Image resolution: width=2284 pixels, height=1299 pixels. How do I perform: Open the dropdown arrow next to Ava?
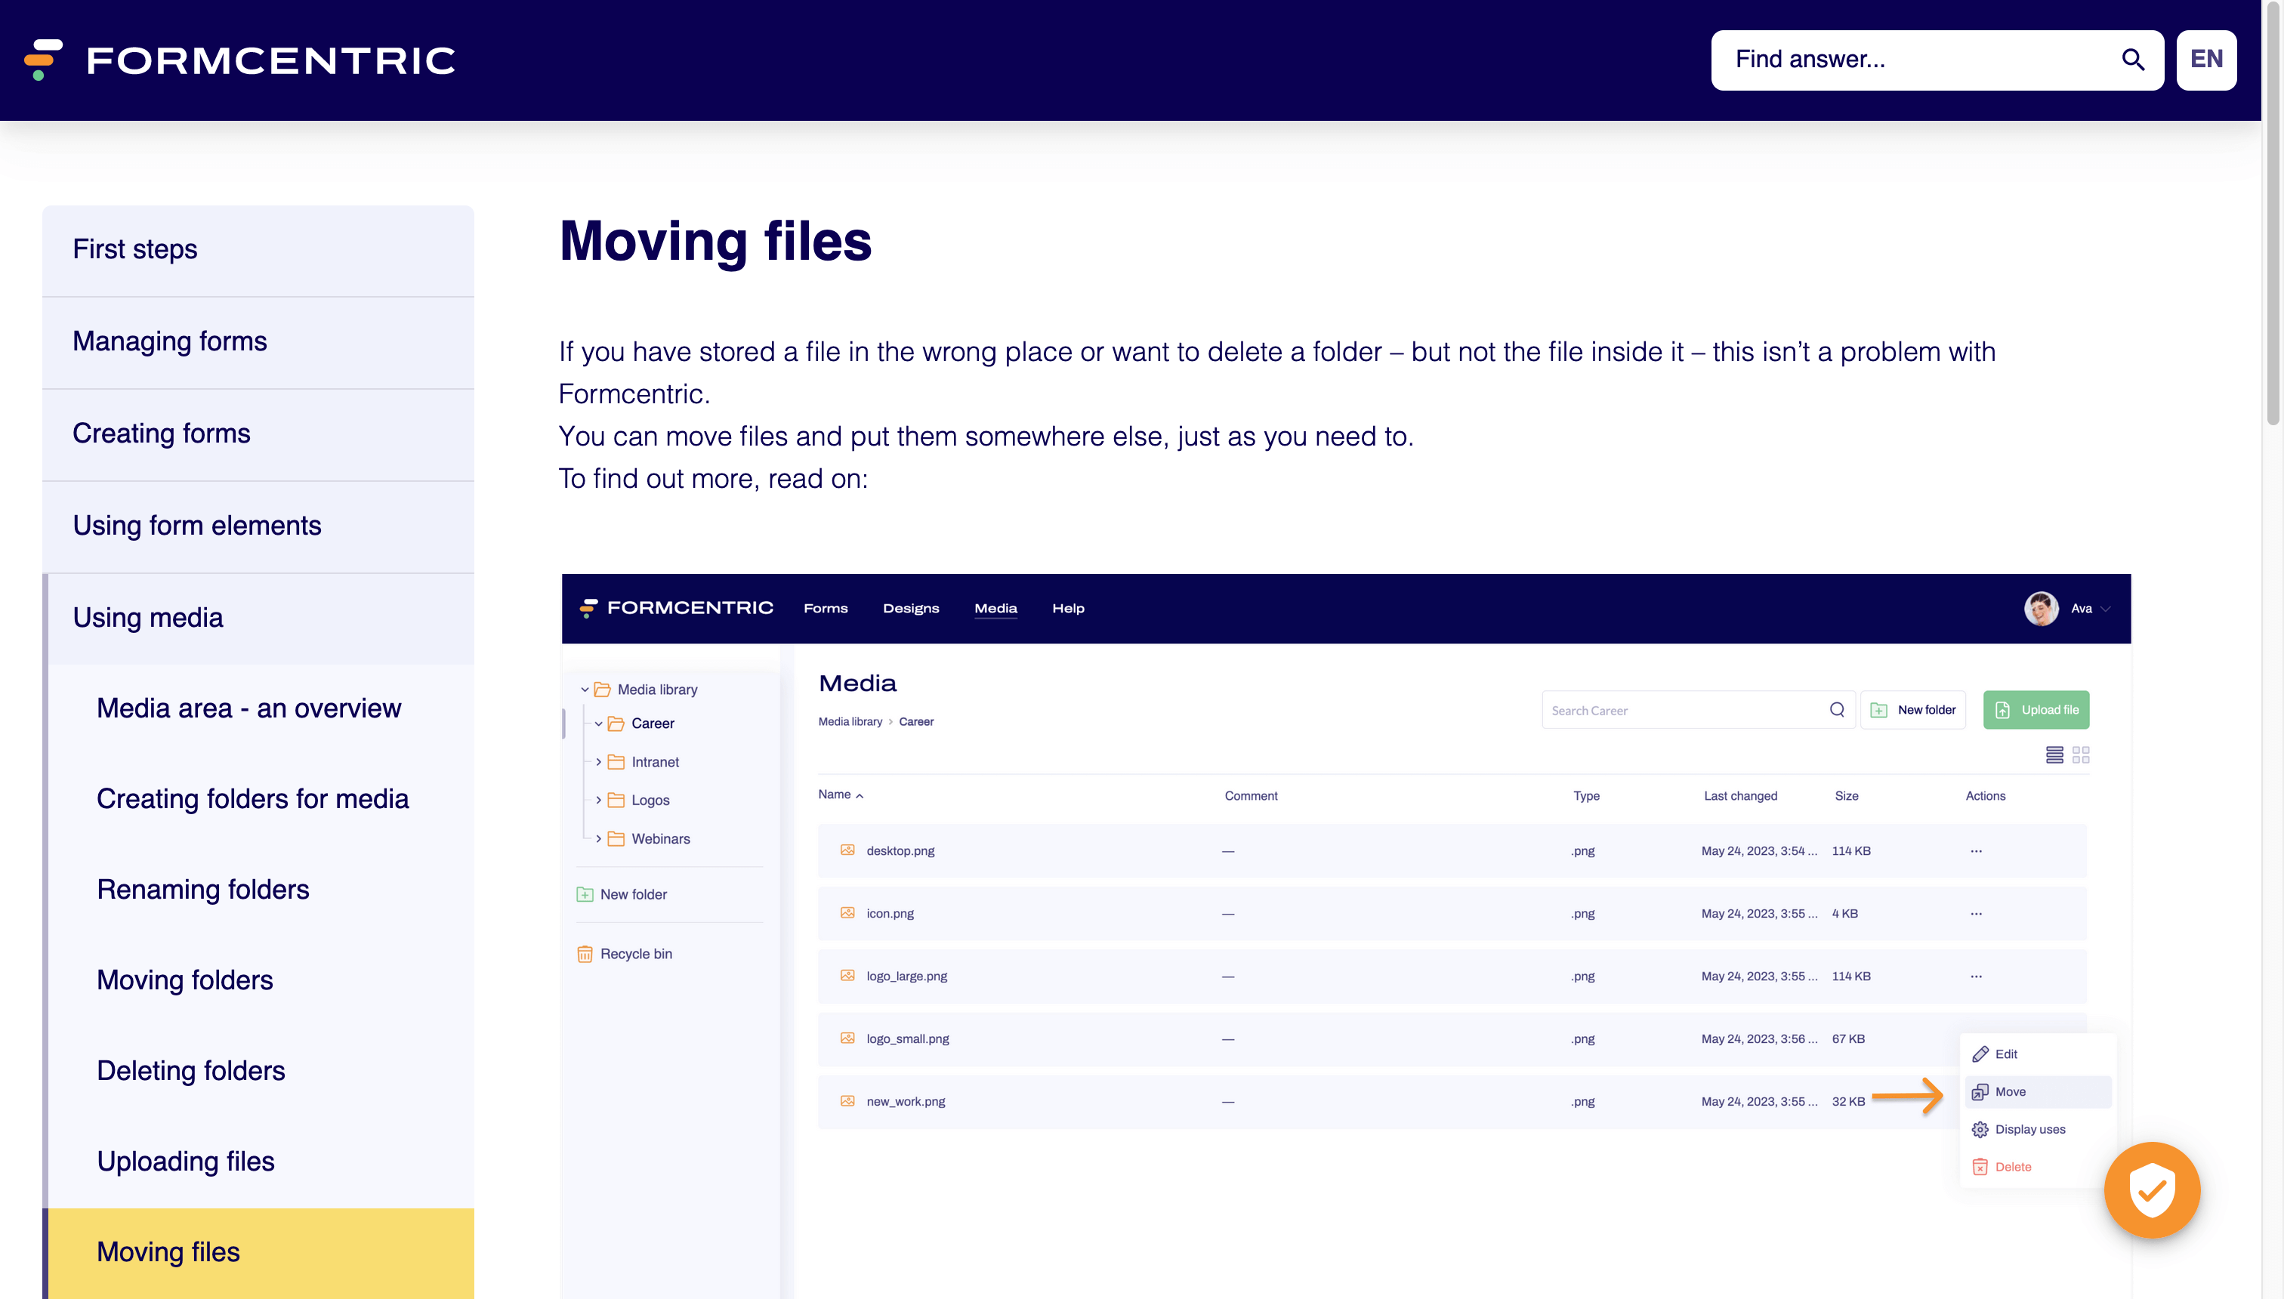[x=2106, y=609]
